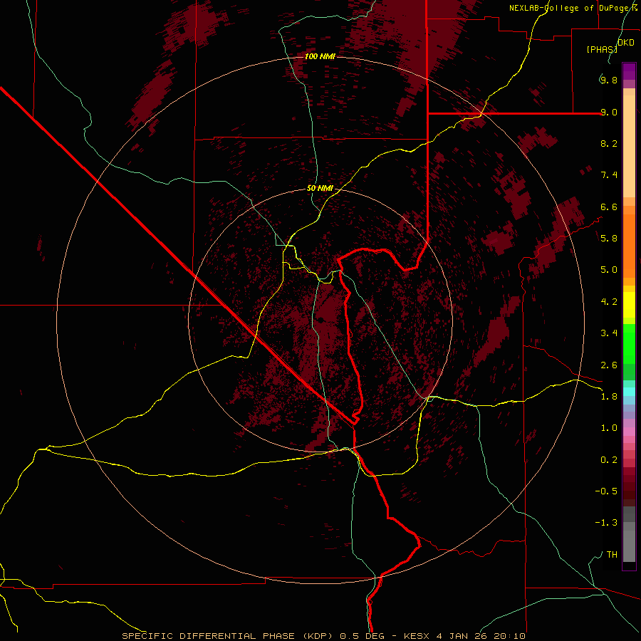Viewport: 641px width, 641px height.
Task: Click the 6.6 value on color scale
Action: click(608, 207)
